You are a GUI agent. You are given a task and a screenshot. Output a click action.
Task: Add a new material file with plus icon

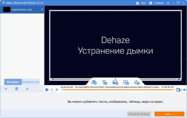[x=6, y=89]
